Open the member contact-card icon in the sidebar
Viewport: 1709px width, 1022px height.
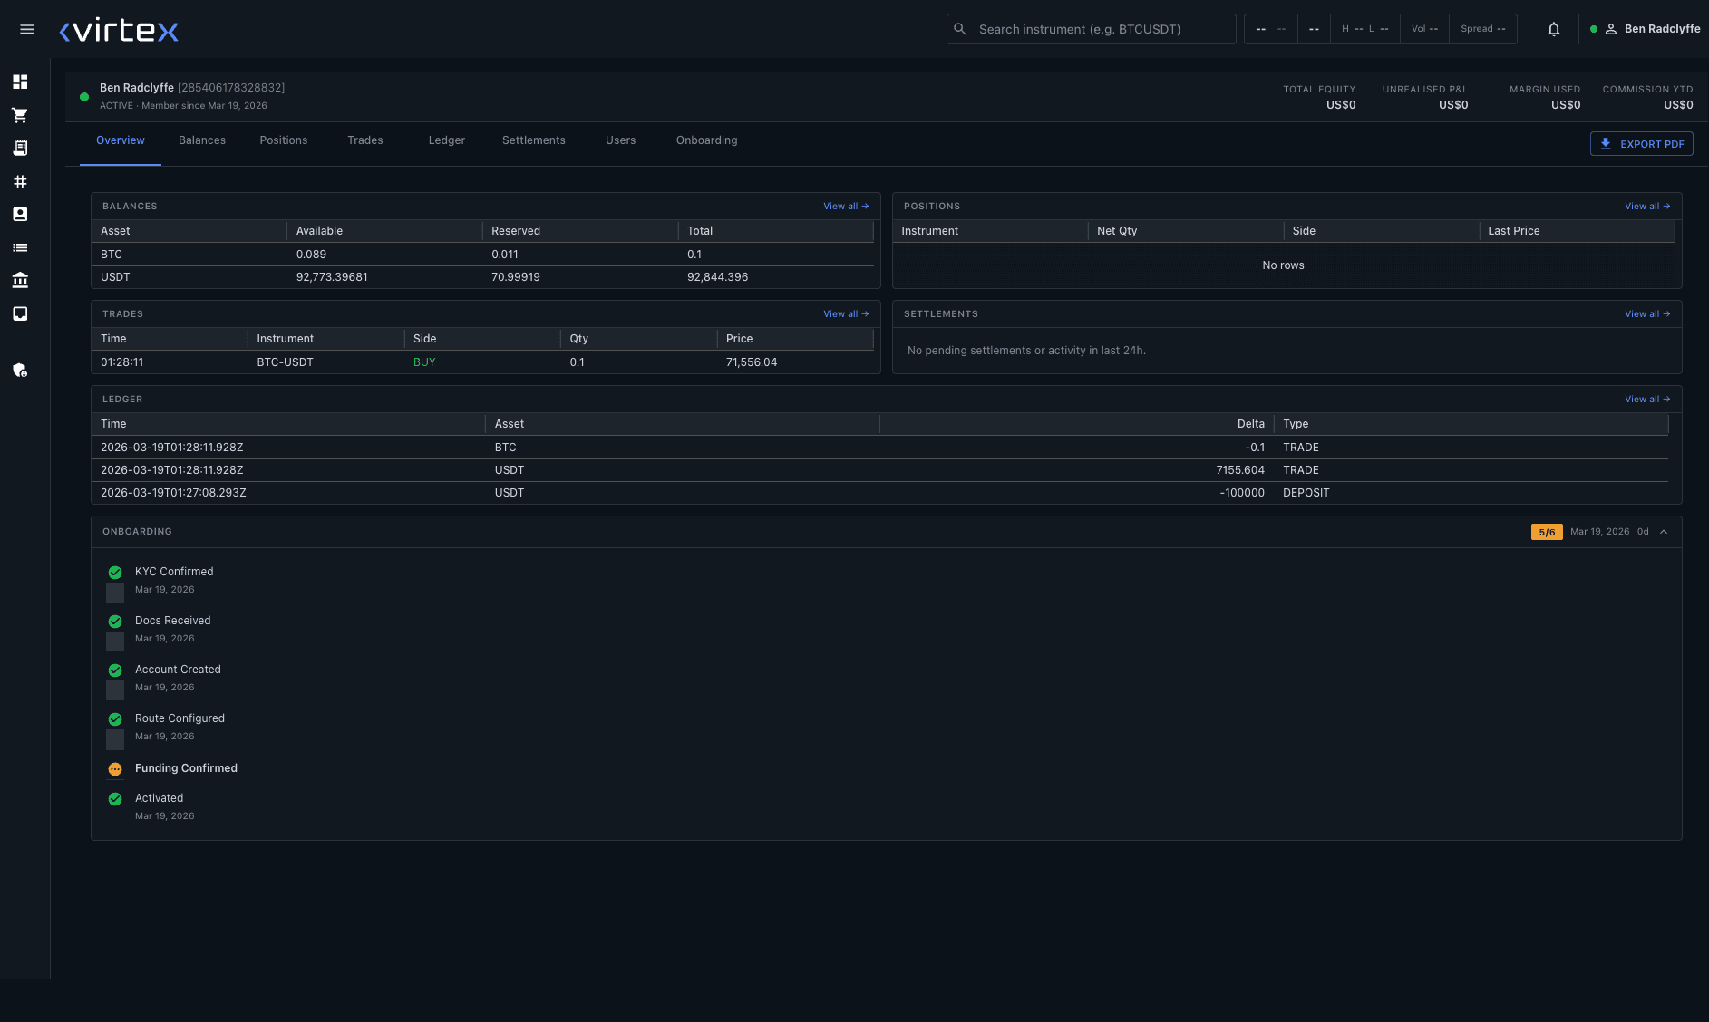pos(20,214)
